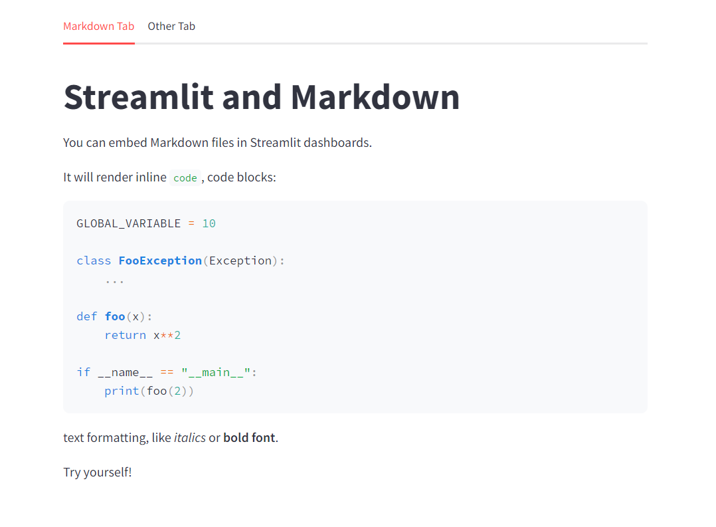Screen dimensions: 716x527
Task: Click the number 10 in the code
Action: (x=209, y=223)
